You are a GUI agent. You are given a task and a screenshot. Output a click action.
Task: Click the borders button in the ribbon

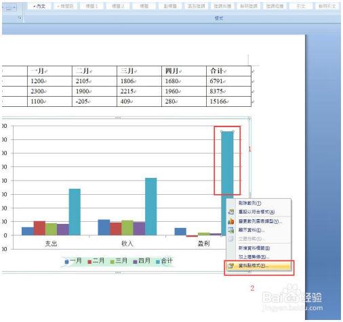click(8, 7)
